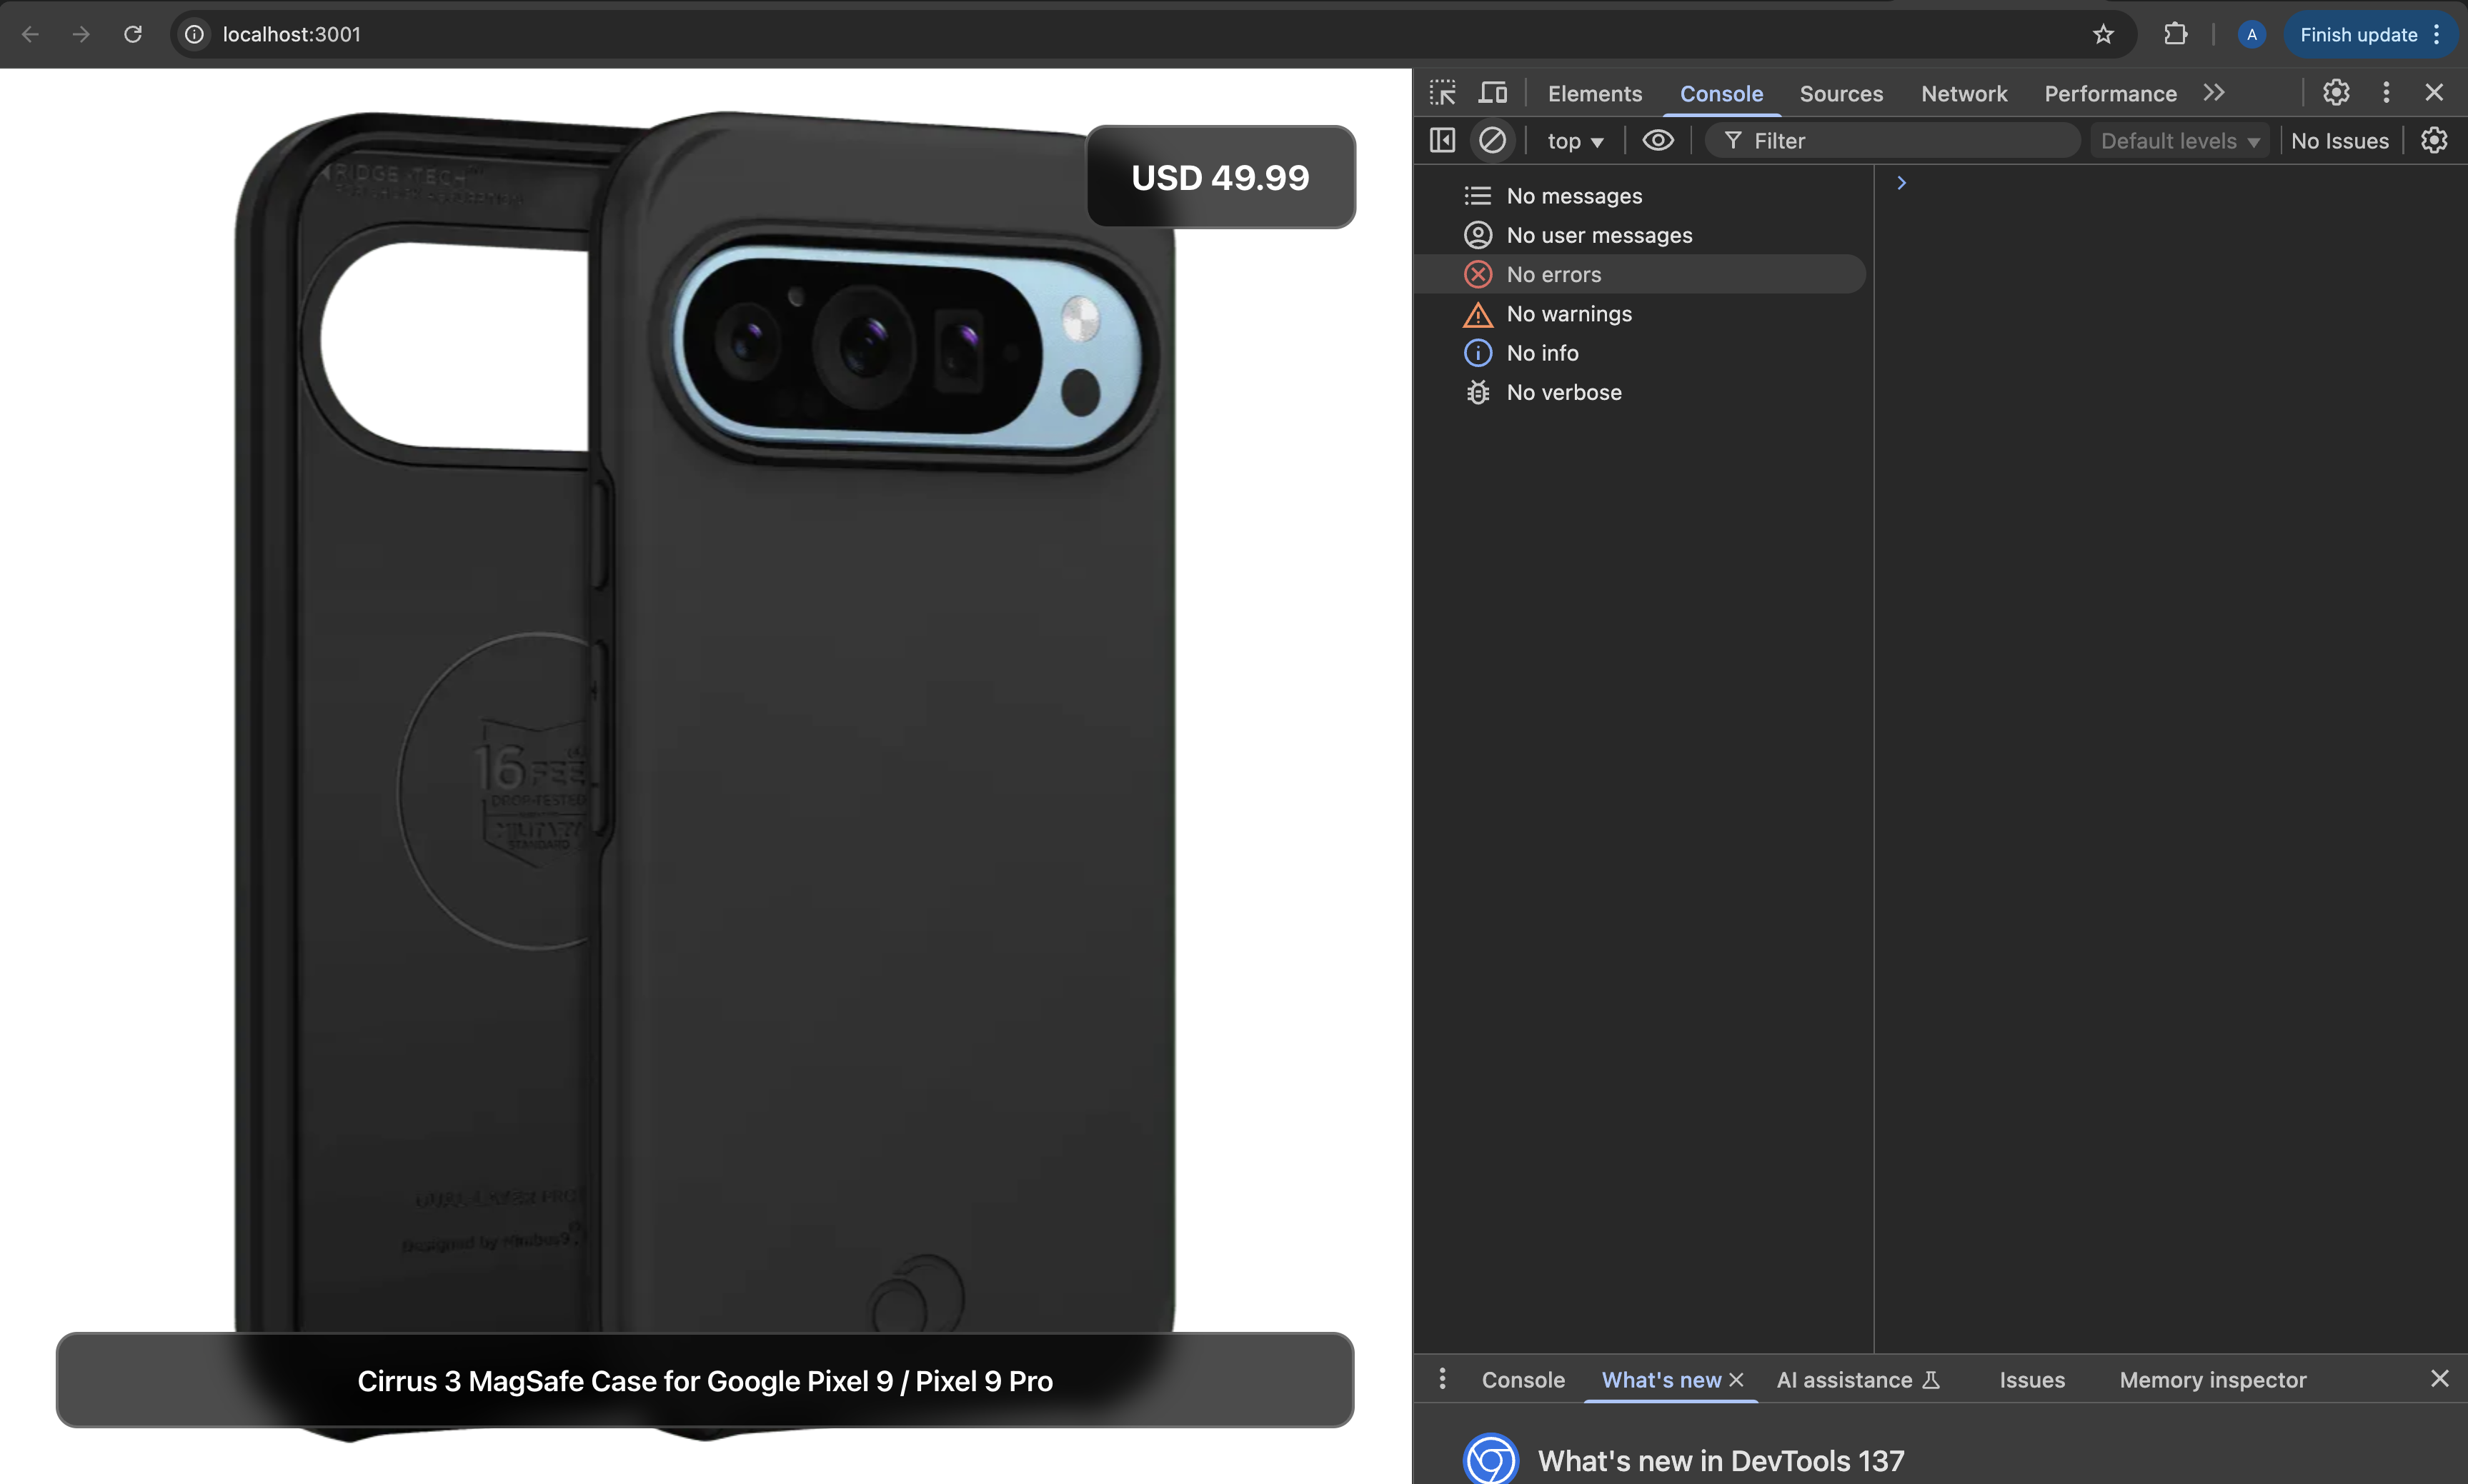This screenshot has width=2468, height=1484.
Task: Switch to the drawer Console tab
Action: click(x=1523, y=1380)
